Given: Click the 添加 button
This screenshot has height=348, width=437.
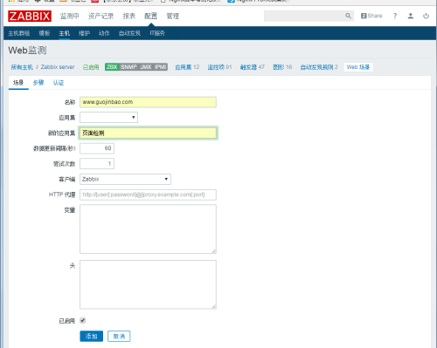Looking at the screenshot, I should point(92,337).
